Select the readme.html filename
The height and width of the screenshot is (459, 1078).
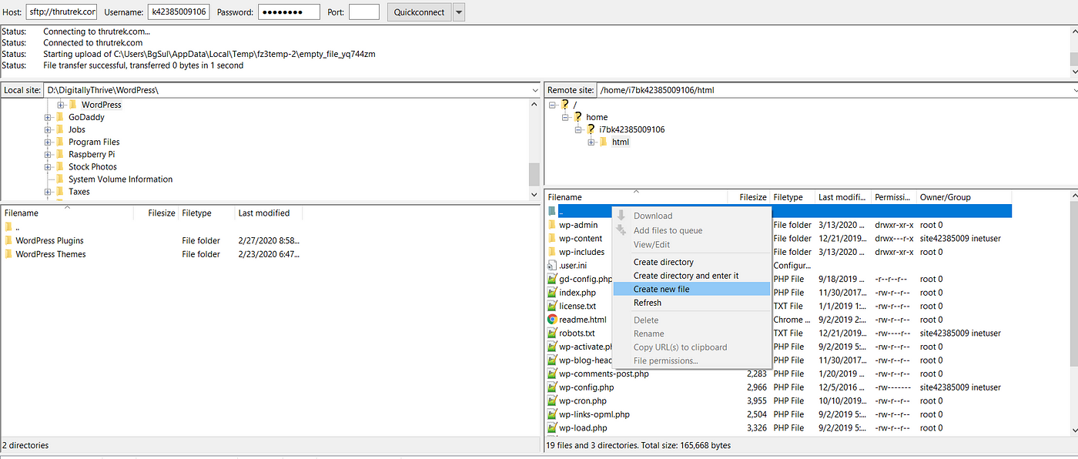tap(582, 320)
